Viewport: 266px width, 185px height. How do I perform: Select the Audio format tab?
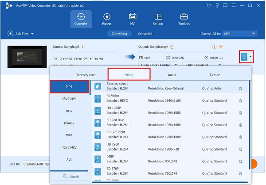point(172,75)
